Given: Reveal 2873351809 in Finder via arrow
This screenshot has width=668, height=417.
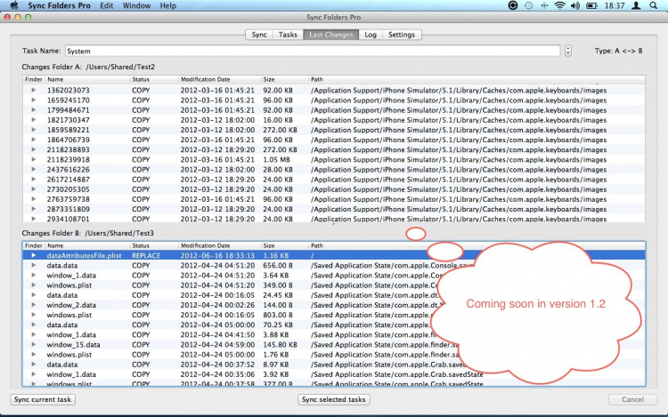Looking at the screenshot, I should 33,209.
